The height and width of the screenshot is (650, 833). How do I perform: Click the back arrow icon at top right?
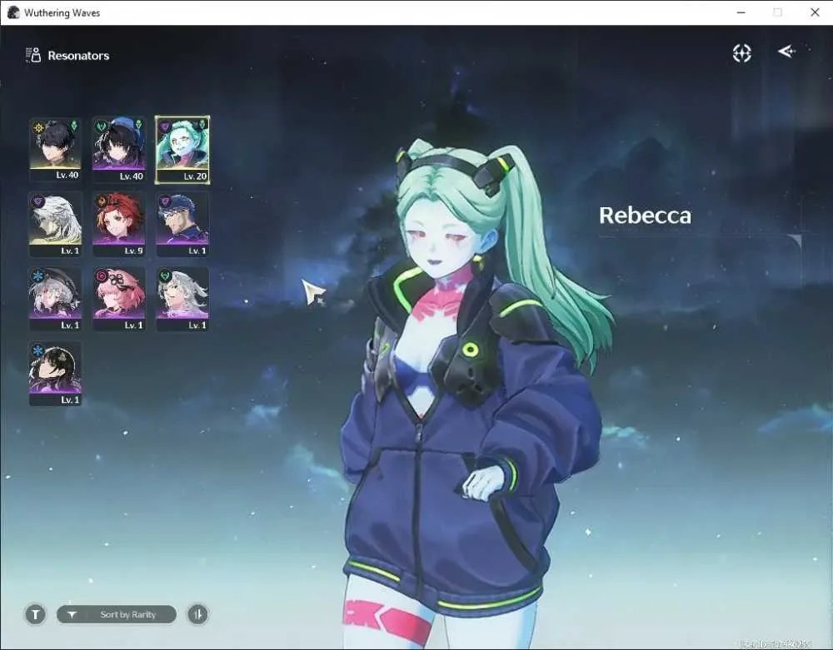coord(786,51)
